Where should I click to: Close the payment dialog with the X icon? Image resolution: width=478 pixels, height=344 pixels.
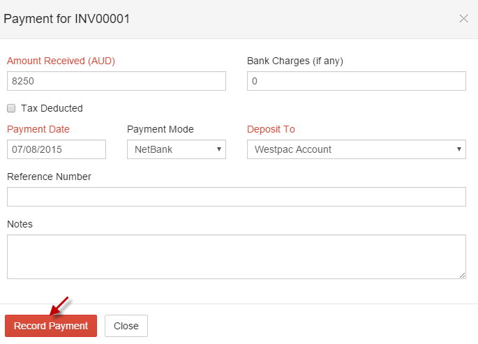[463, 19]
